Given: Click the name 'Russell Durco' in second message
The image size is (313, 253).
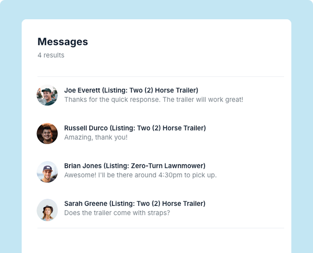Looking at the screenshot, I should click(86, 128).
